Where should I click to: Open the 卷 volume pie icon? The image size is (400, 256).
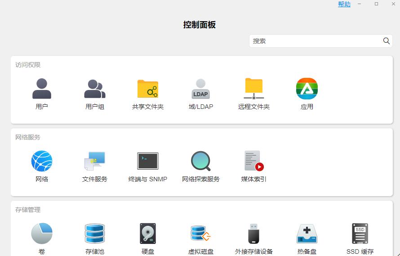point(42,234)
